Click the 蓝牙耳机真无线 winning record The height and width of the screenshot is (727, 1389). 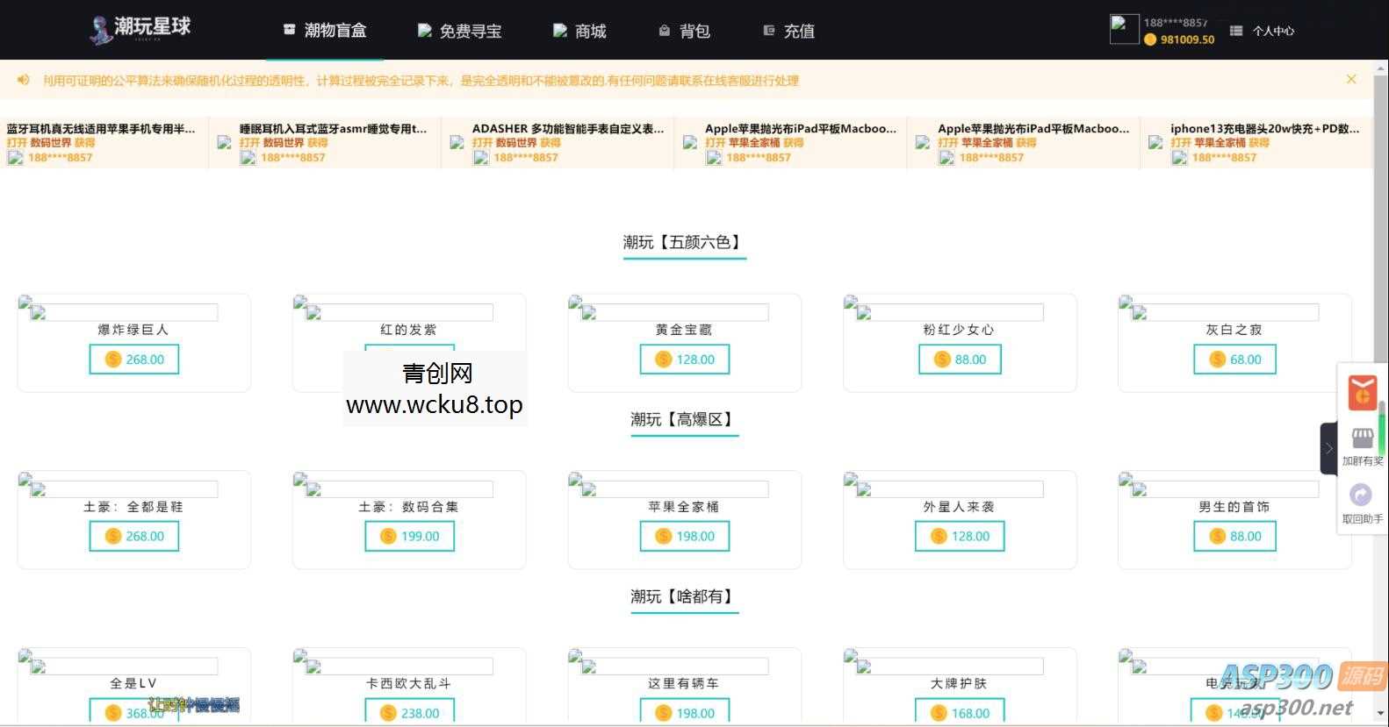(102, 142)
